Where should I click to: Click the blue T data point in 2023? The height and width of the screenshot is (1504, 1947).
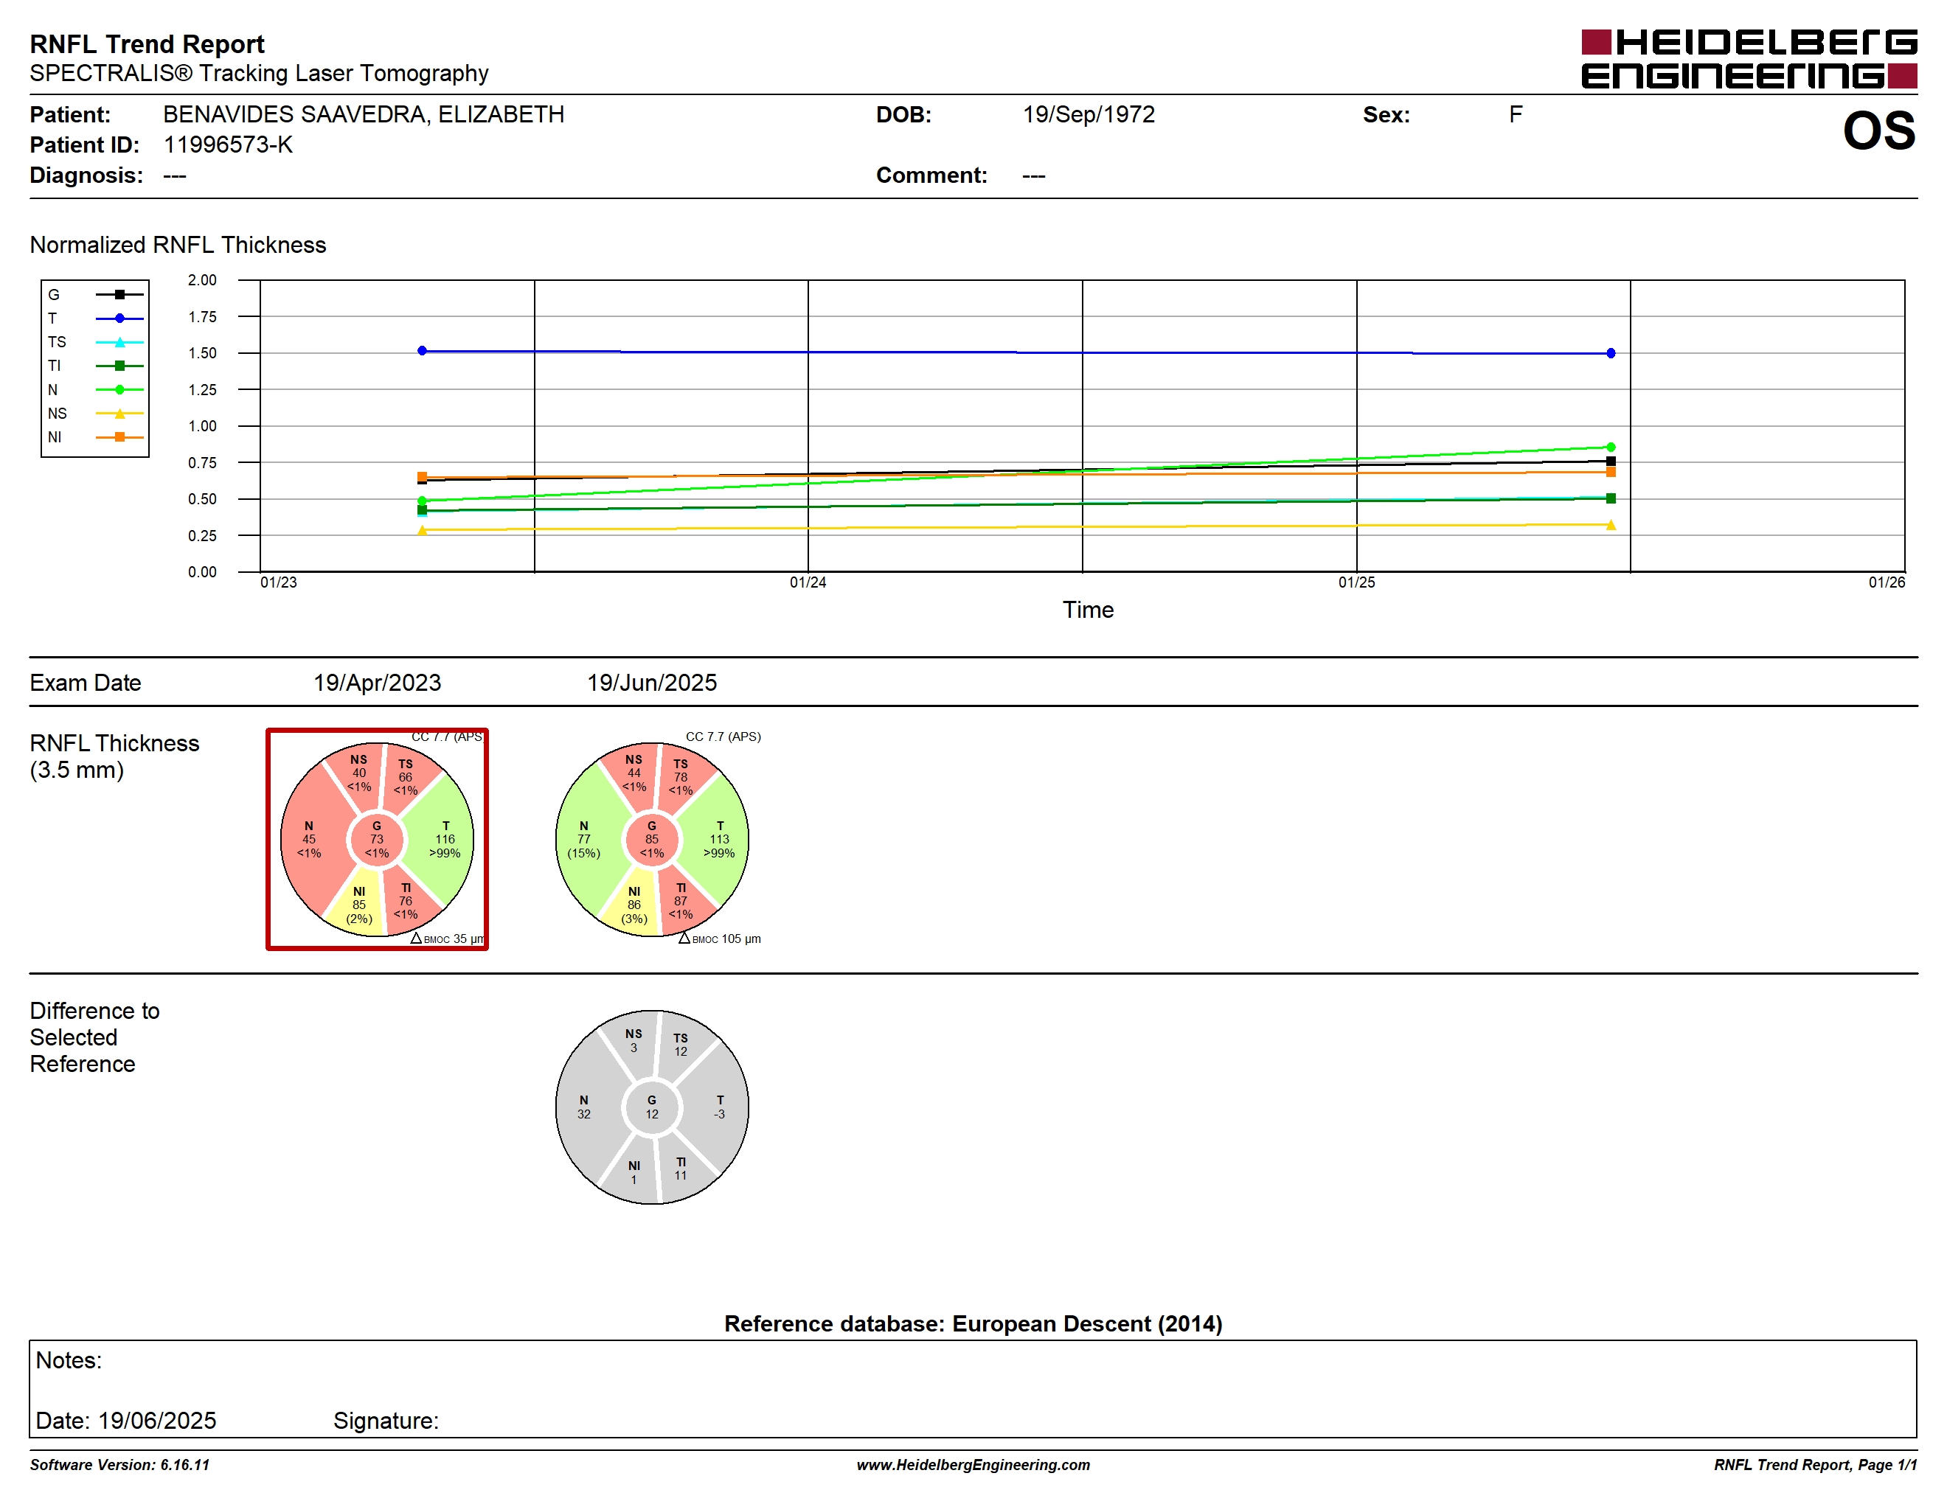423,350
